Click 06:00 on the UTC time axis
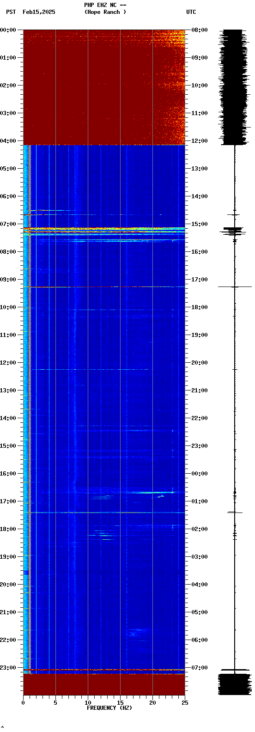This screenshot has width=255, height=732. (x=200, y=640)
